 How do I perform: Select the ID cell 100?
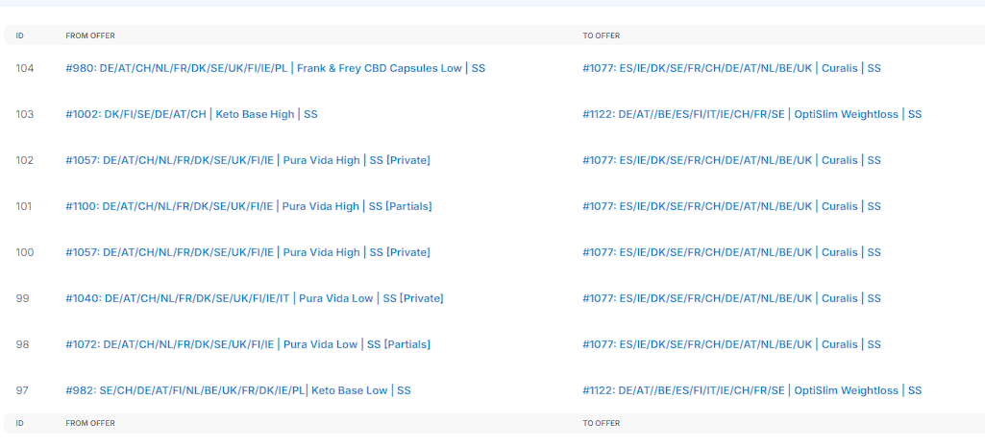click(x=24, y=253)
